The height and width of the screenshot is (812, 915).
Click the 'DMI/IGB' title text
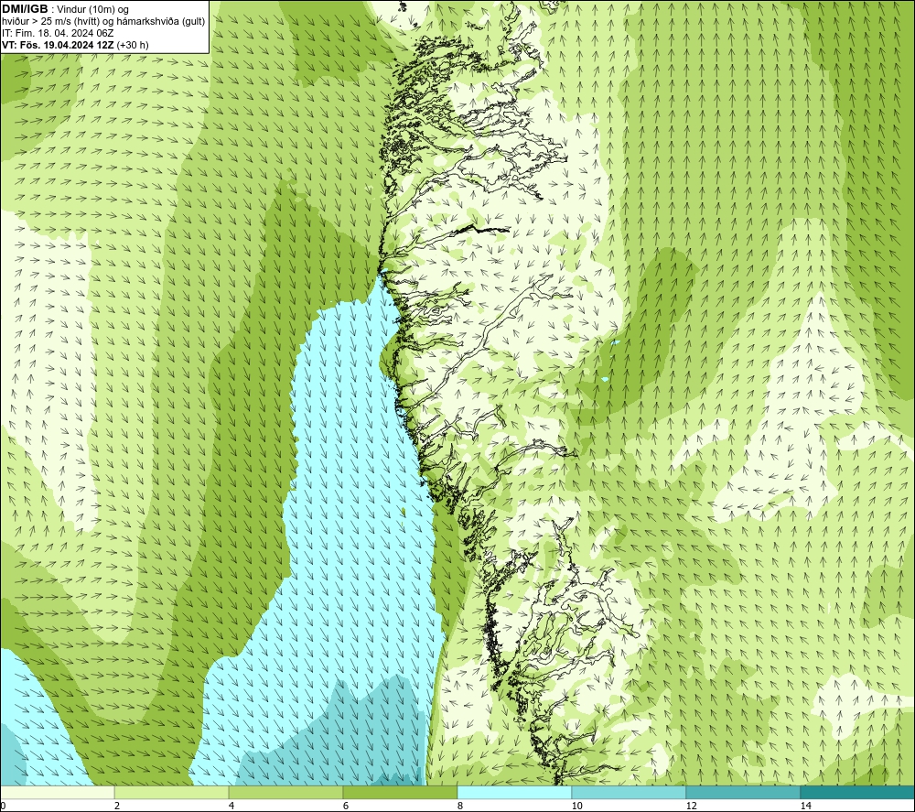(25, 9)
